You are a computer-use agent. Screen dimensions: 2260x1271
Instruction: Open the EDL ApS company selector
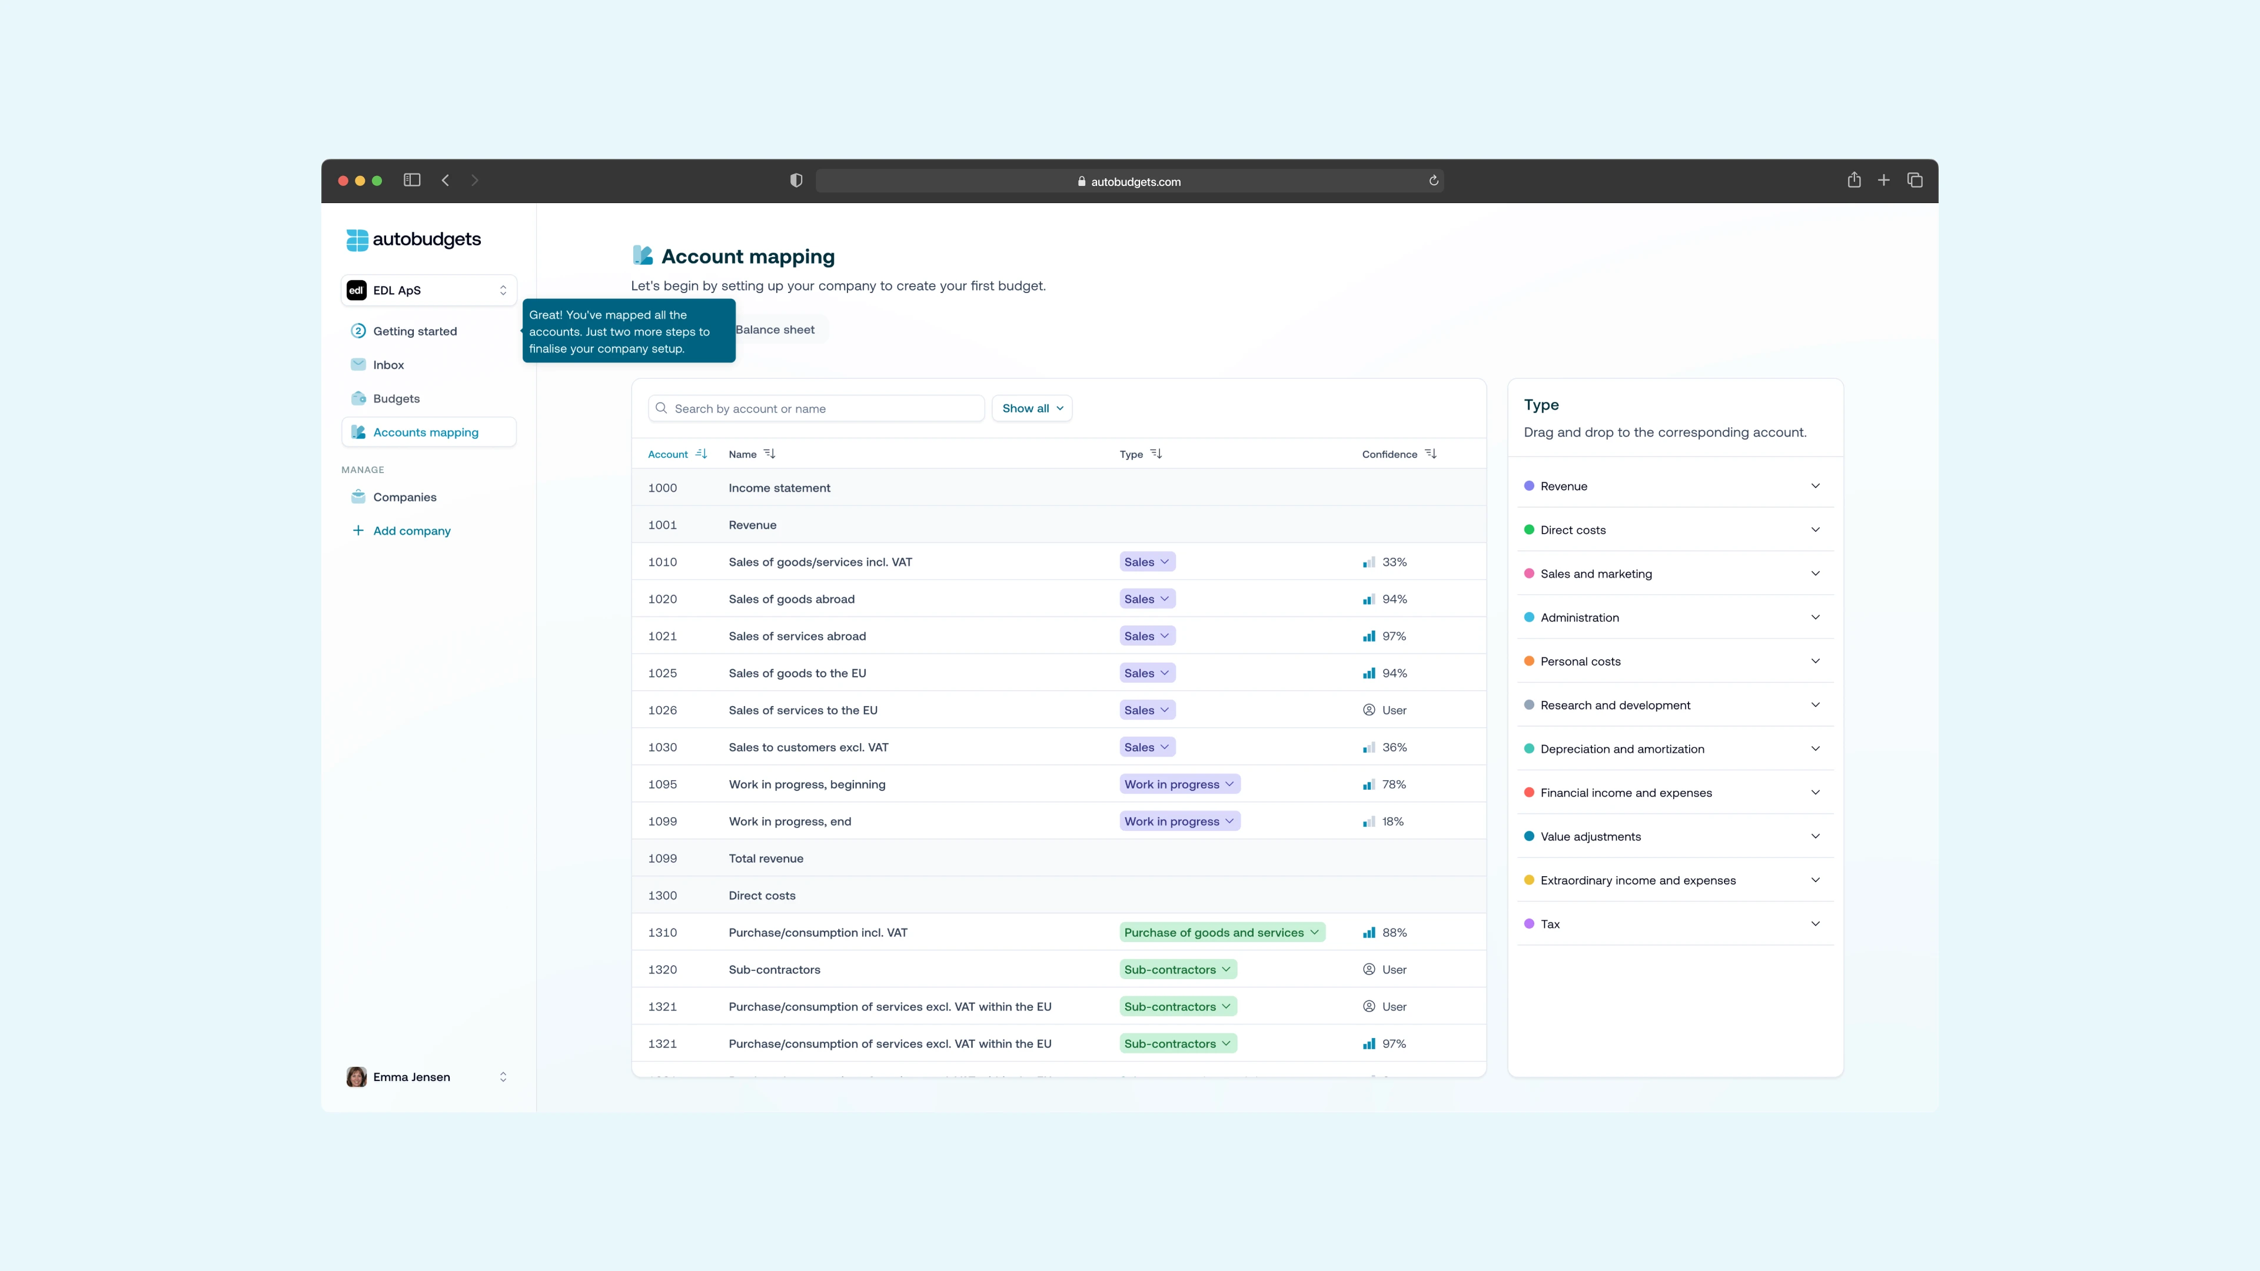click(x=429, y=290)
